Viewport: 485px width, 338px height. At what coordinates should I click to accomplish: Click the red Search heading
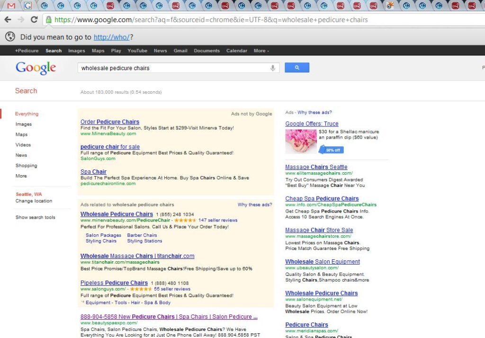click(x=26, y=91)
